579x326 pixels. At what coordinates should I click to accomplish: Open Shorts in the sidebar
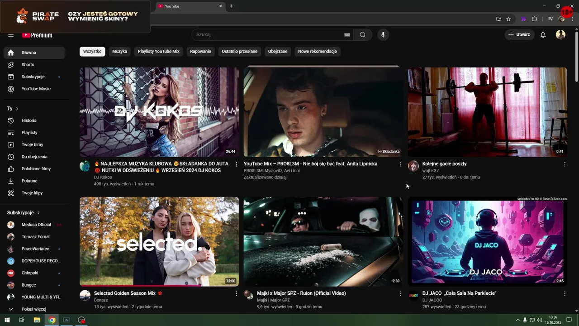tap(34, 65)
